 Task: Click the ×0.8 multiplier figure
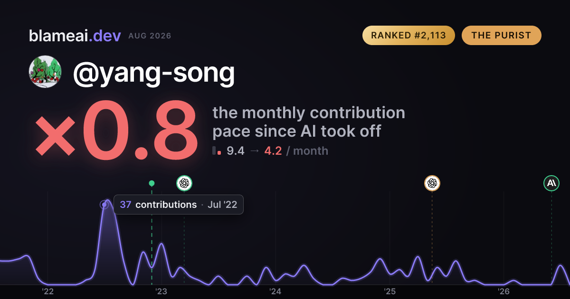pyautogui.click(x=115, y=132)
